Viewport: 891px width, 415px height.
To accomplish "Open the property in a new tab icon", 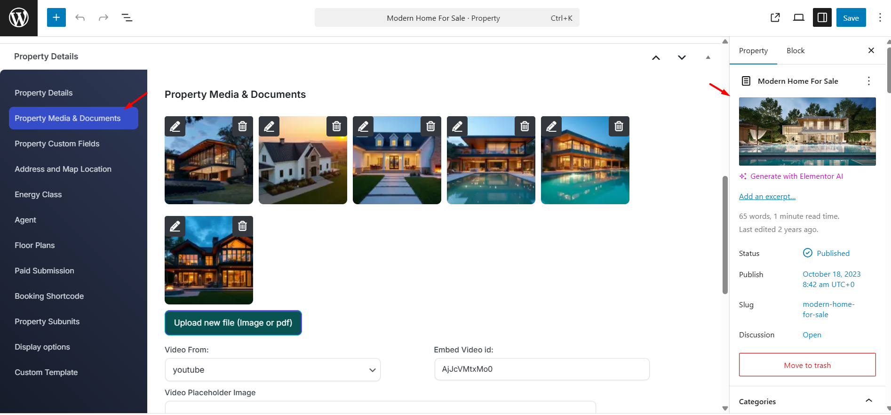I will [775, 17].
